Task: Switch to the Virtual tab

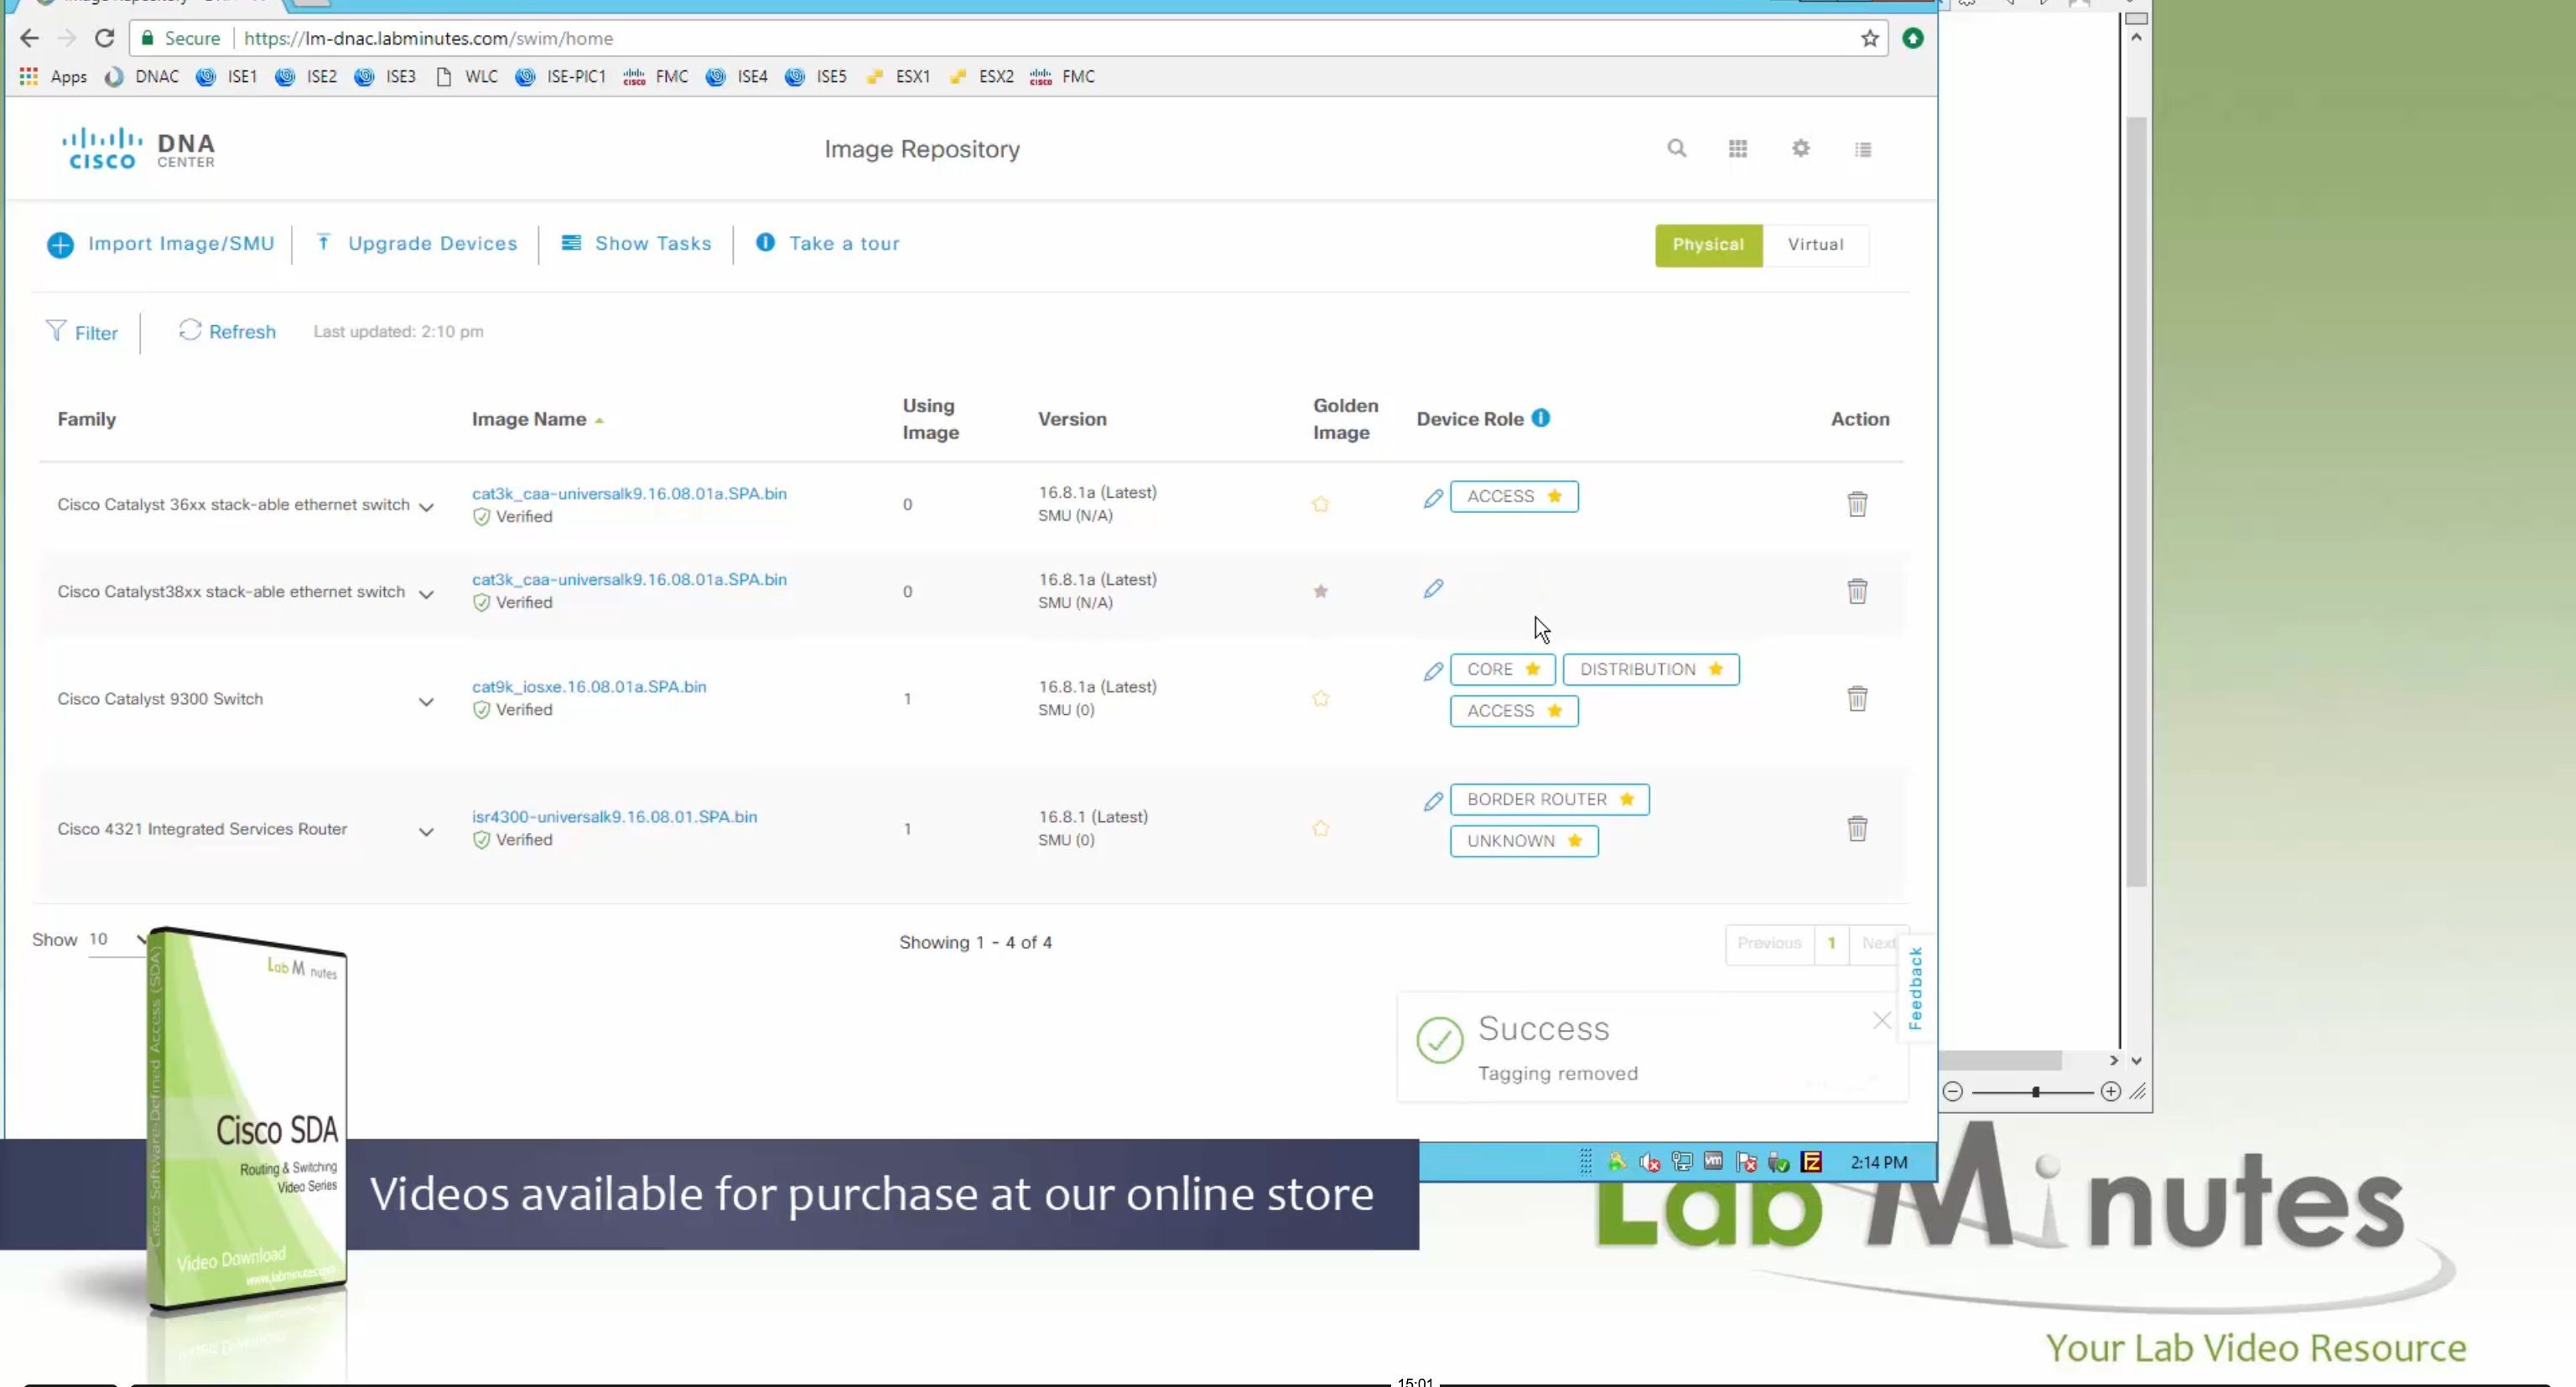Action: 1815,245
